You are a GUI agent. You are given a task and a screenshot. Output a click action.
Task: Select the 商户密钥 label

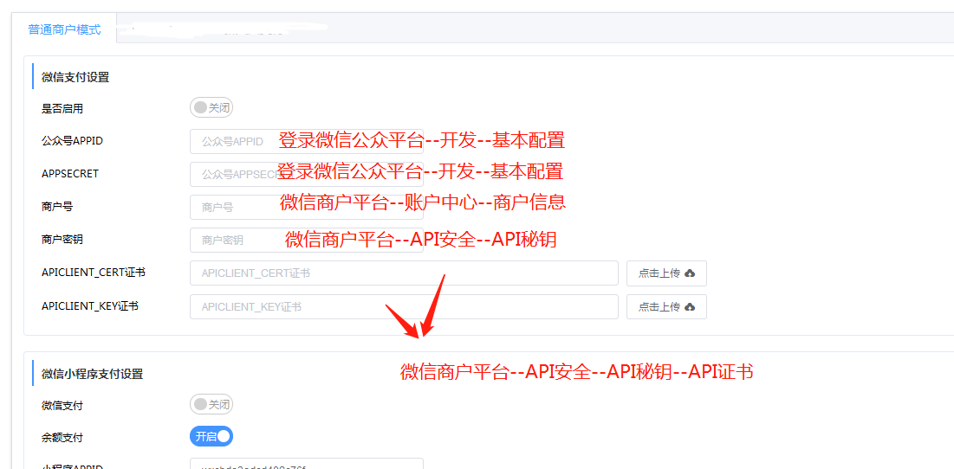coord(62,240)
